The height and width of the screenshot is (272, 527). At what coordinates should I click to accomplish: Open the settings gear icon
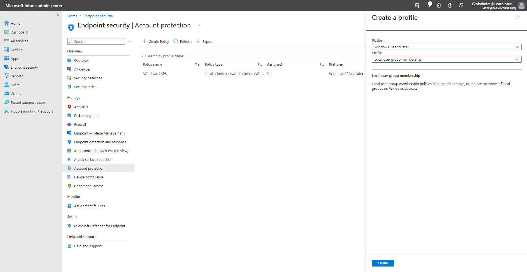(x=439, y=5)
